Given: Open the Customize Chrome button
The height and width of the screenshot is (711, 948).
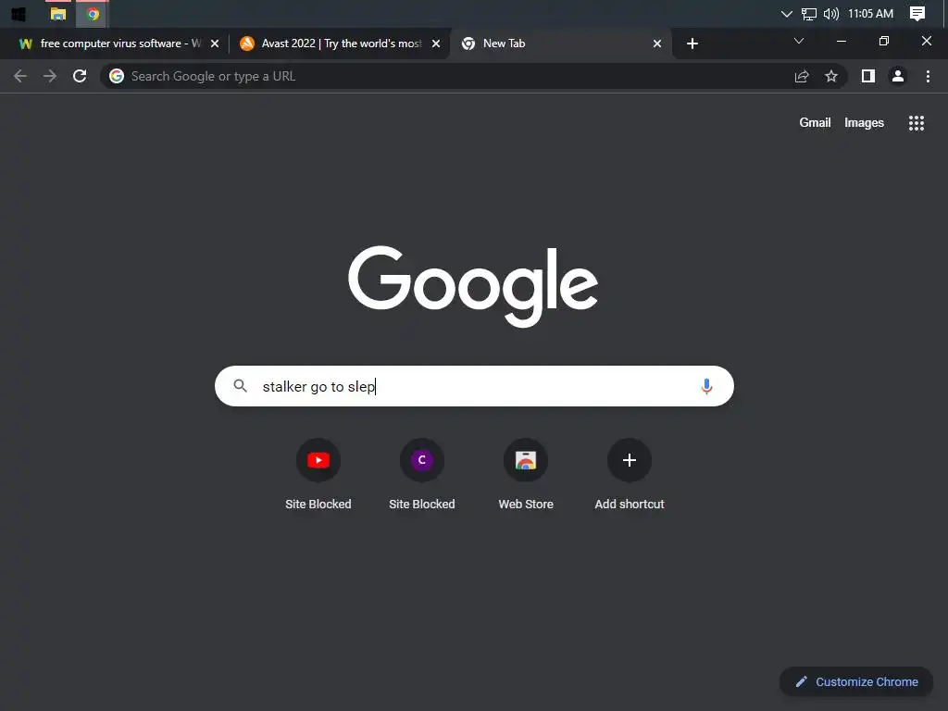Looking at the screenshot, I should [x=856, y=682].
